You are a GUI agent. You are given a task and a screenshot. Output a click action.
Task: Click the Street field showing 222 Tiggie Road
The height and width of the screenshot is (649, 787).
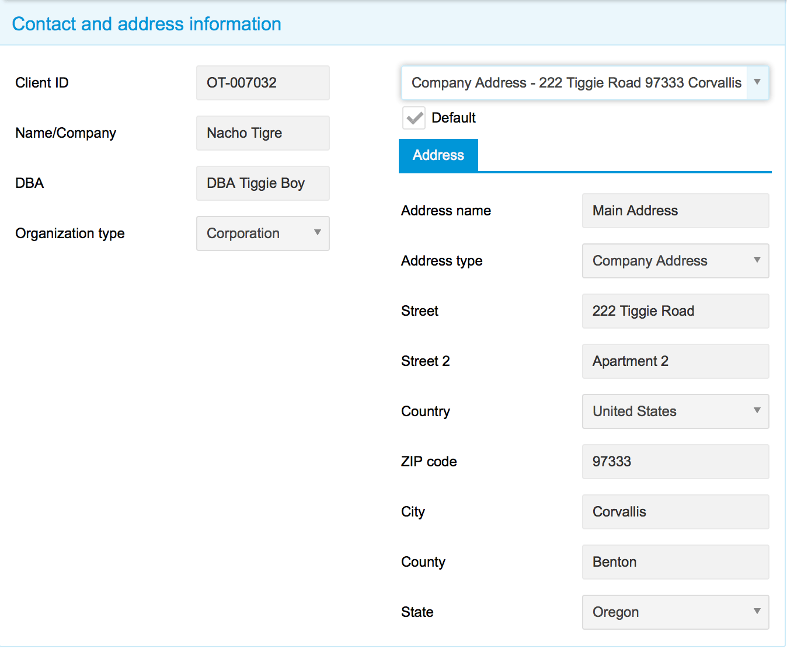point(675,311)
